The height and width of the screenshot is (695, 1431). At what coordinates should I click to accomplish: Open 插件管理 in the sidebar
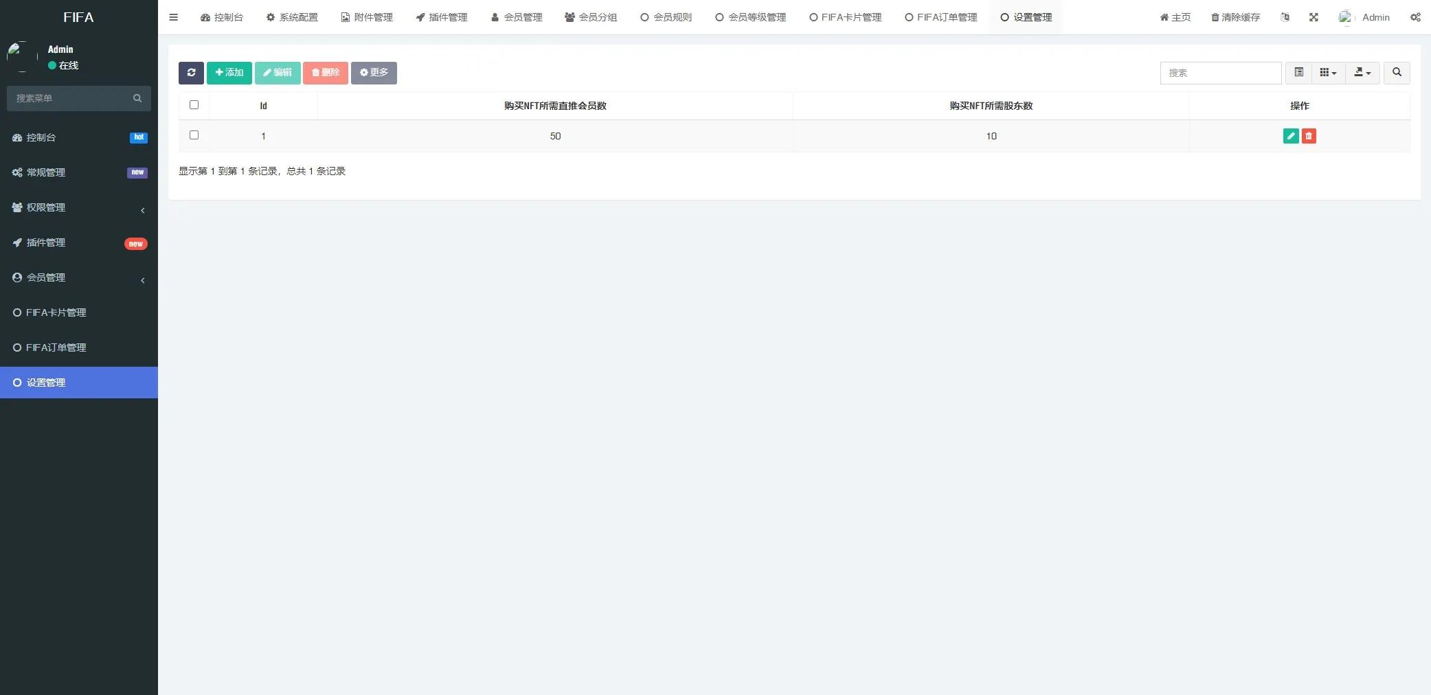pos(79,242)
